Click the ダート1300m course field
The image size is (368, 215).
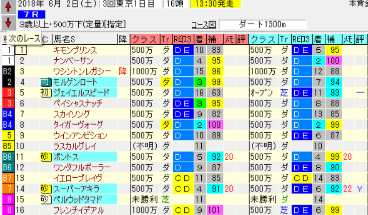263,24
